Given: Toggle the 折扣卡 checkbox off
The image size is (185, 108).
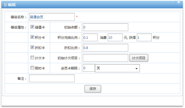Looking at the screenshot, I should [32, 47].
